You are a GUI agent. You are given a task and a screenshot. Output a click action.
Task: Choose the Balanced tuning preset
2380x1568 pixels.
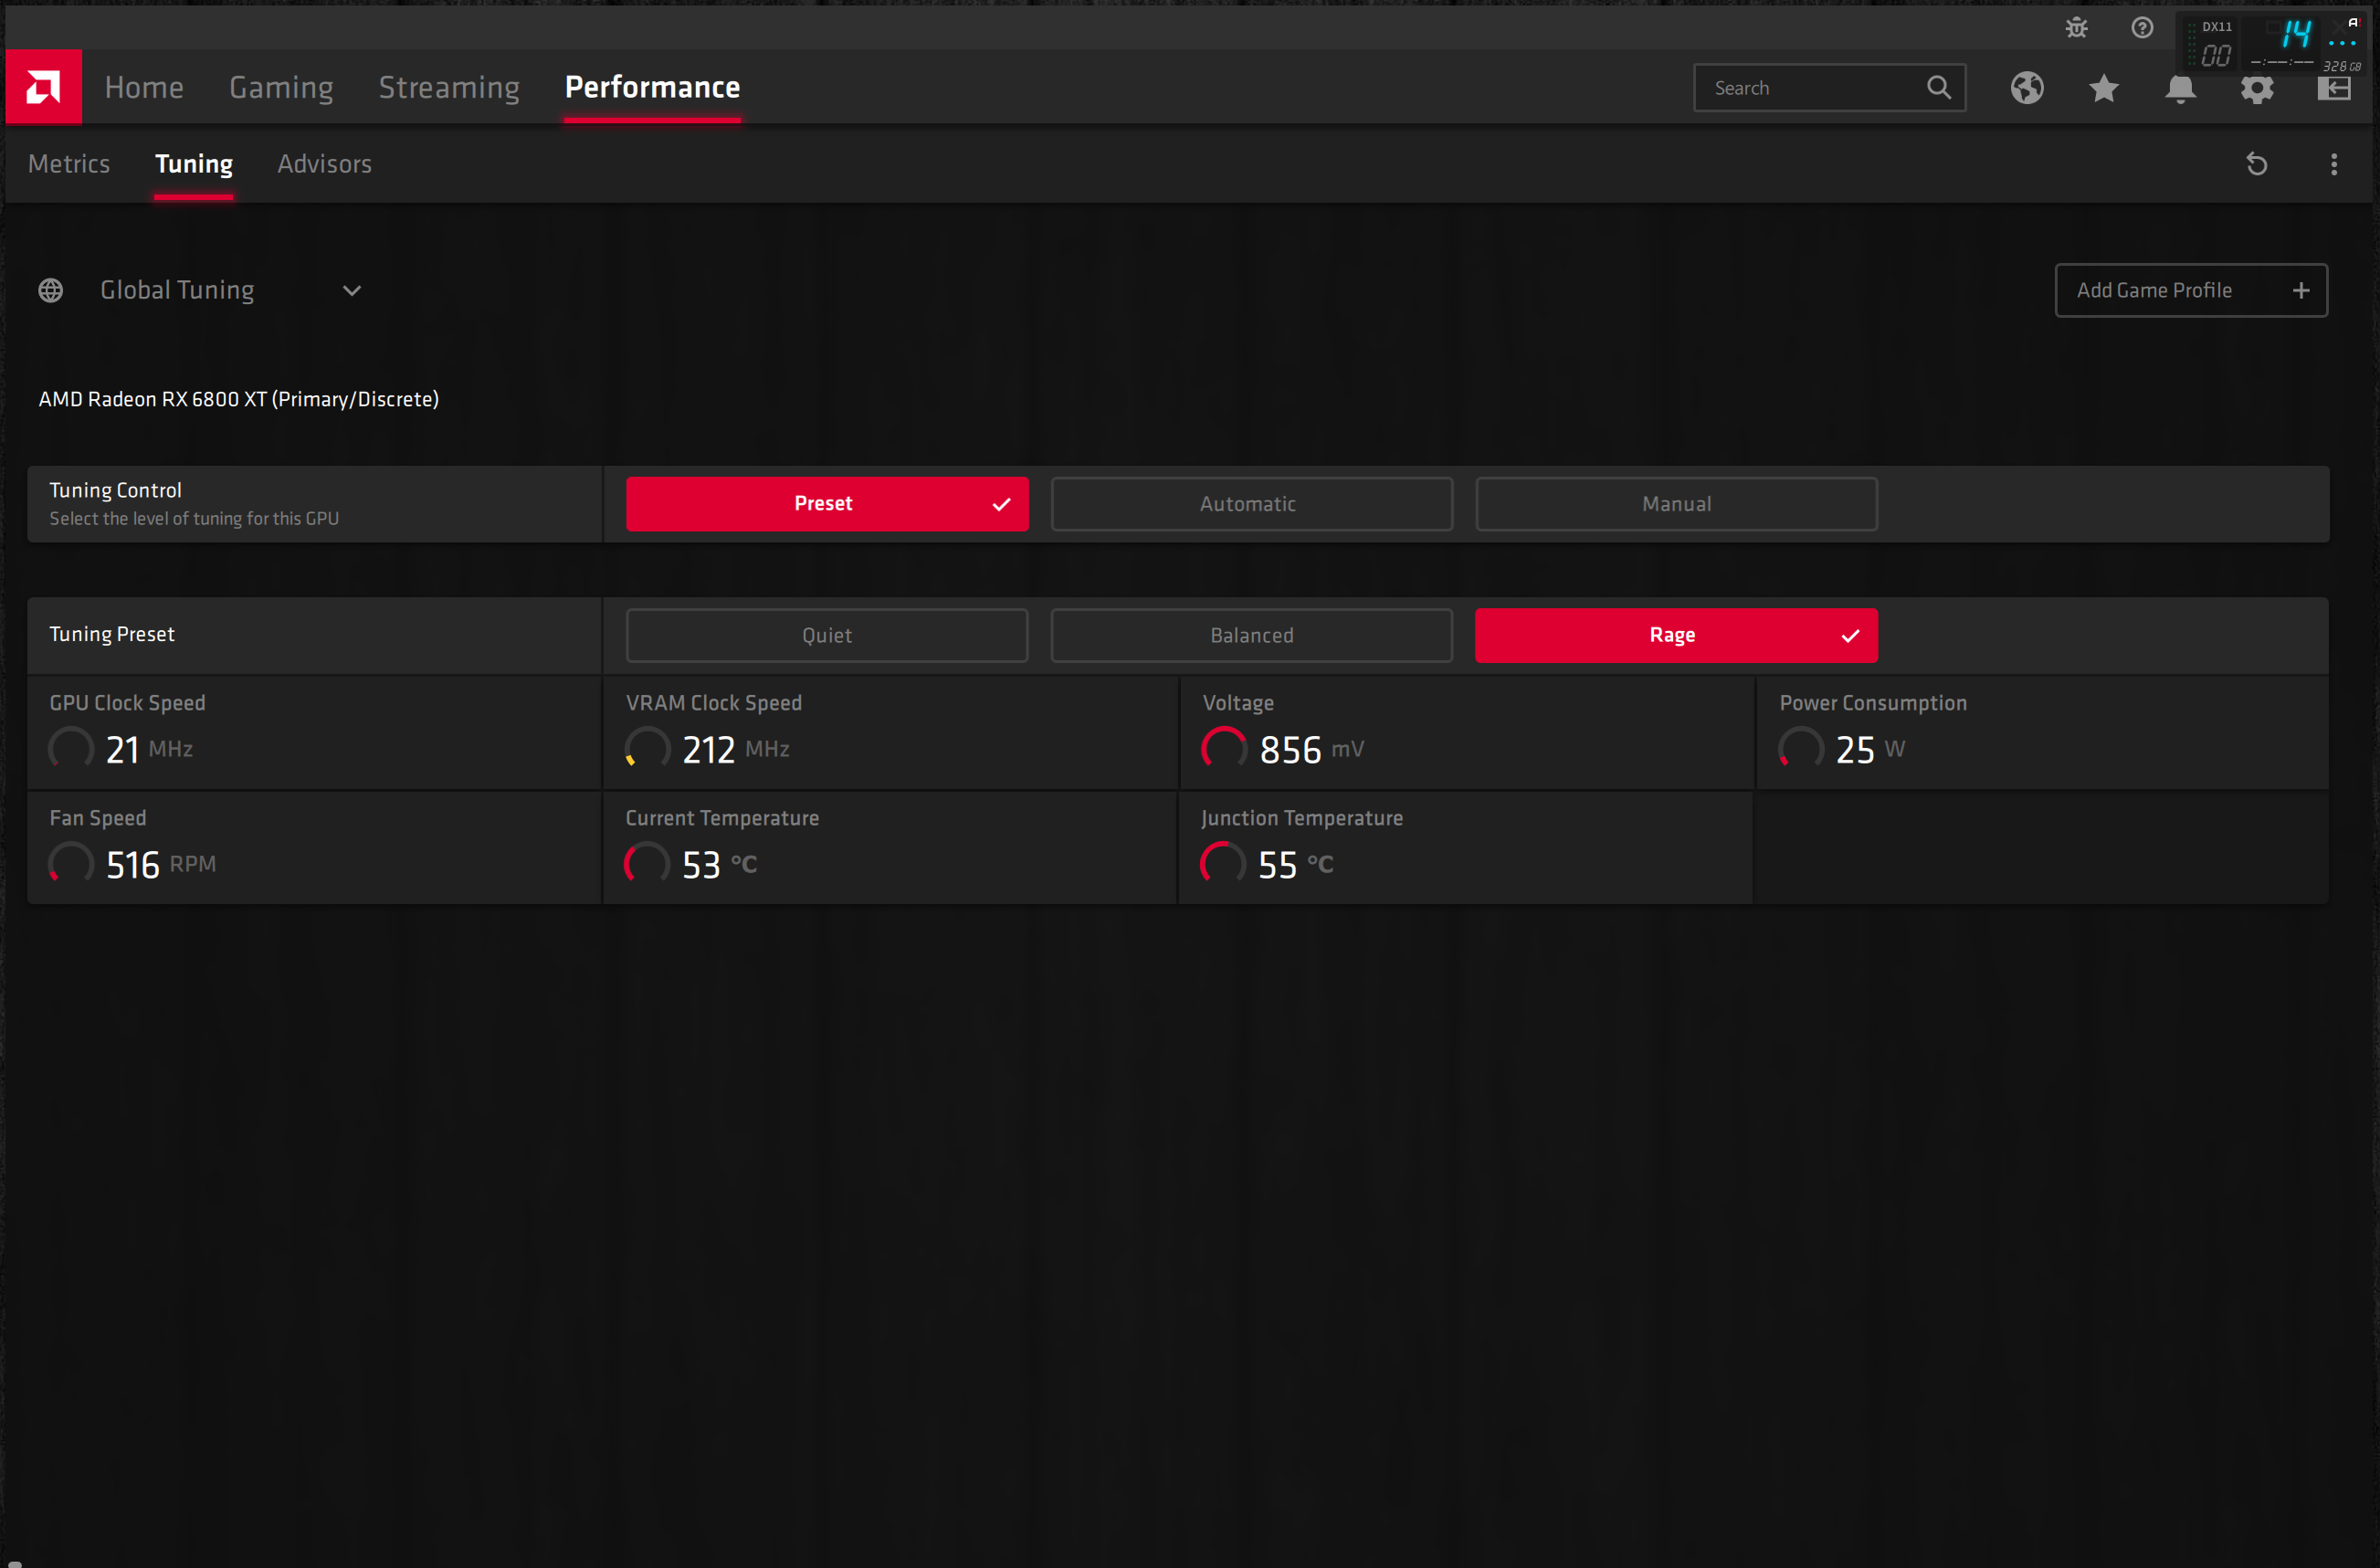[1251, 636]
